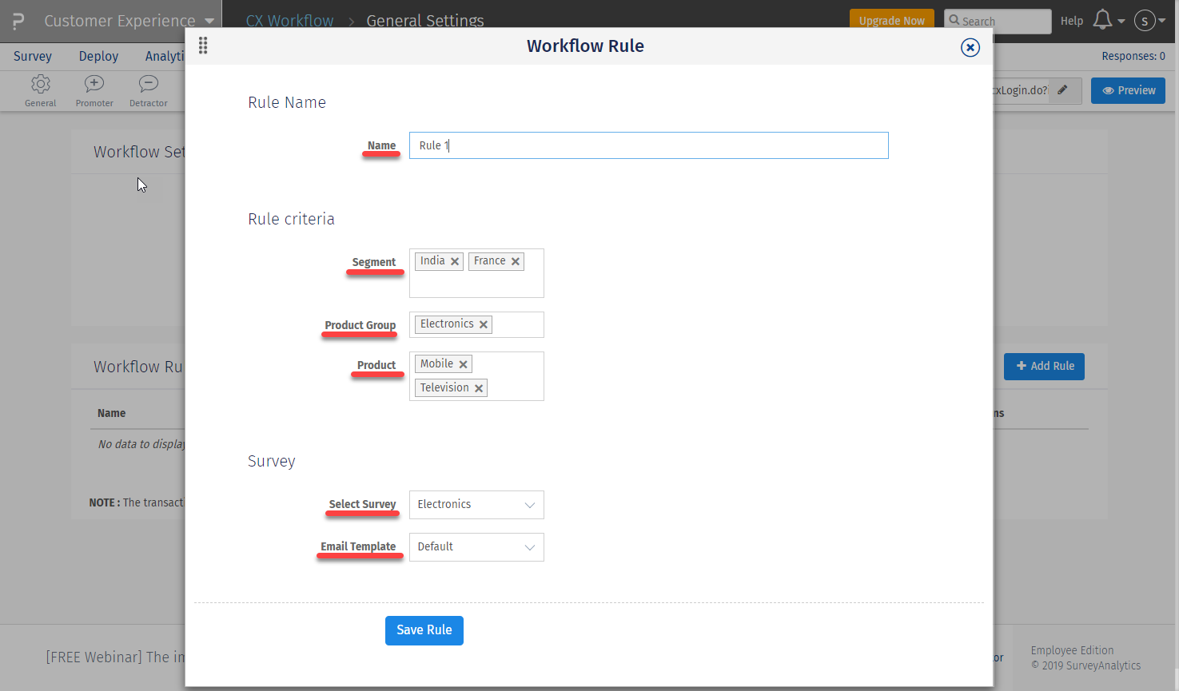Remove the India segment tag
This screenshot has width=1179, height=691.
coord(455,261)
